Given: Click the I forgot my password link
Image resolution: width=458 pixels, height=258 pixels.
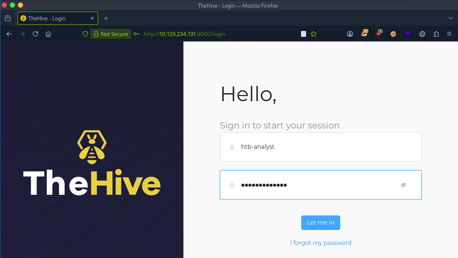Looking at the screenshot, I should point(321,242).
